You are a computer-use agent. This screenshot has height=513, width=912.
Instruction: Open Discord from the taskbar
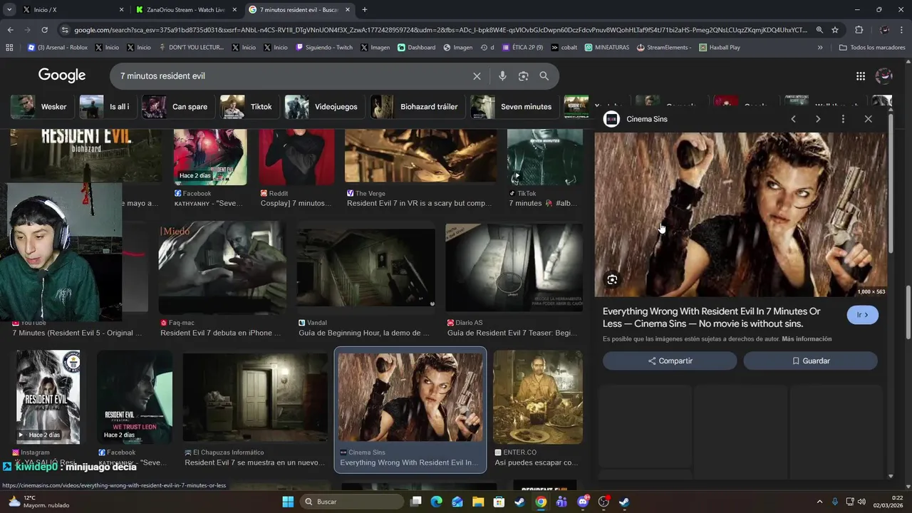583,502
